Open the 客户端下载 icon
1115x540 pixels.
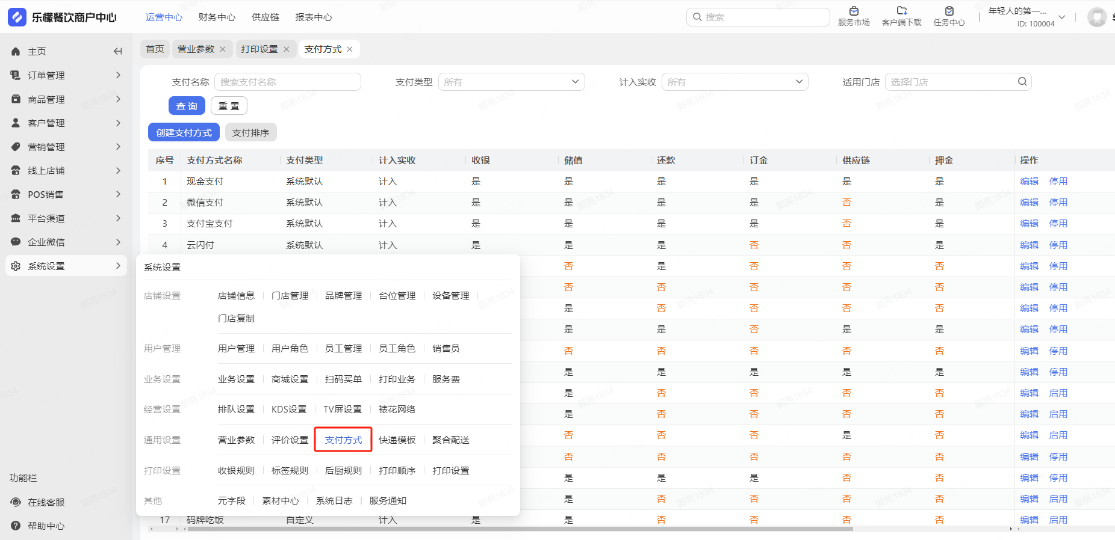(902, 11)
